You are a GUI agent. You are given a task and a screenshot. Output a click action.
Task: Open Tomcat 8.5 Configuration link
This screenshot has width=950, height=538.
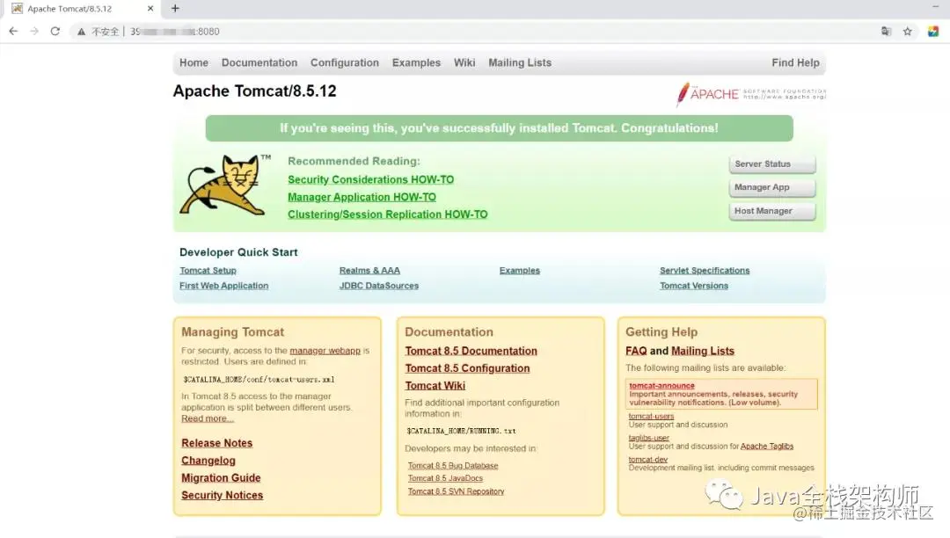[x=467, y=368]
